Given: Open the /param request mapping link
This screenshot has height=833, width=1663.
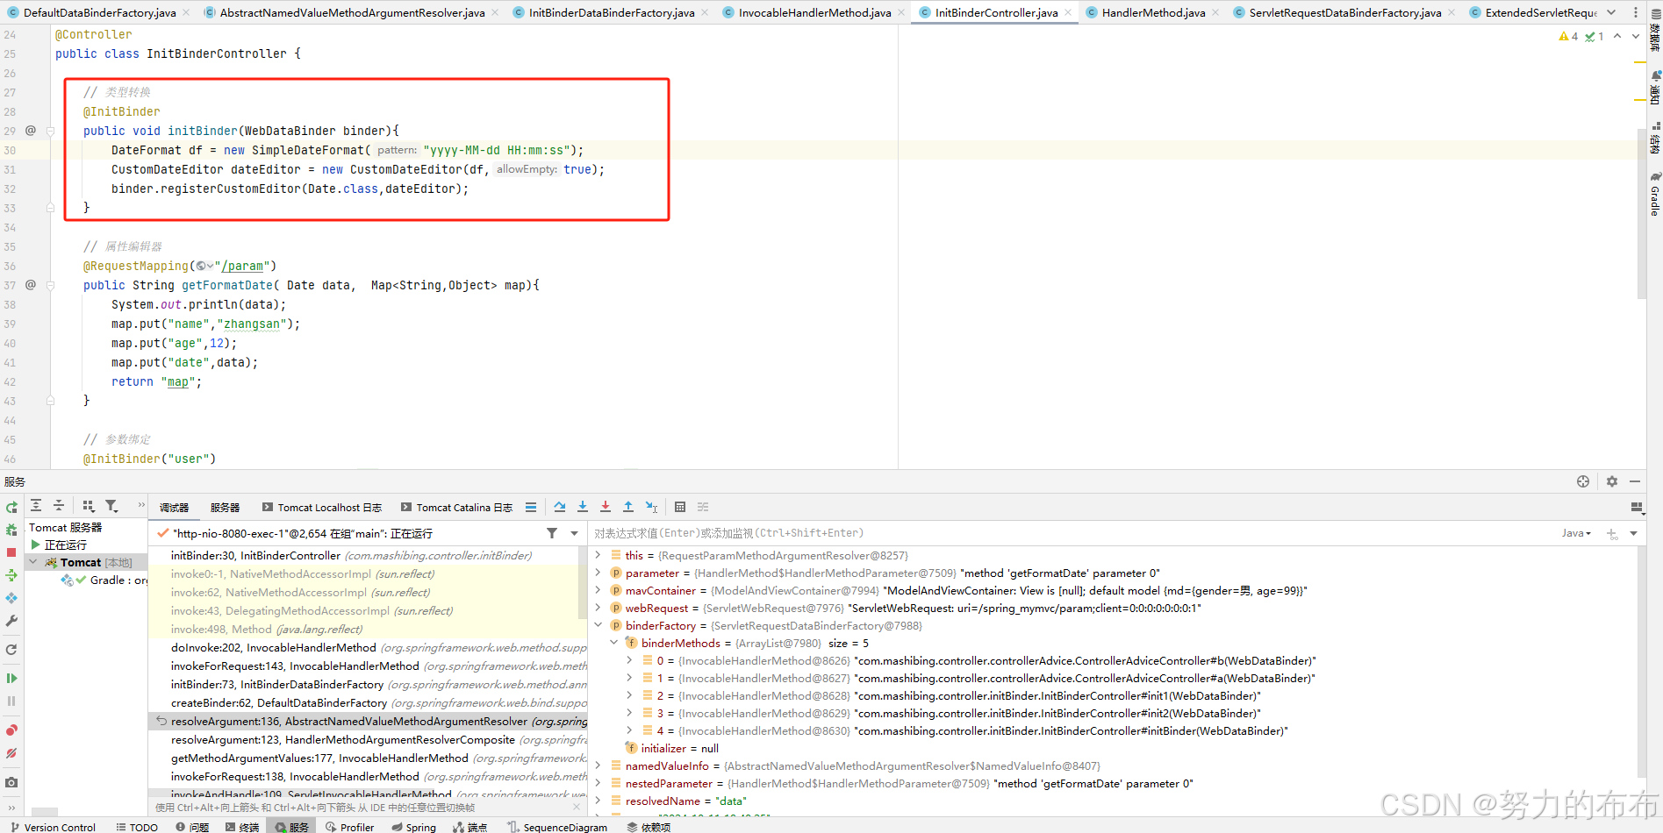Looking at the screenshot, I should click(242, 266).
